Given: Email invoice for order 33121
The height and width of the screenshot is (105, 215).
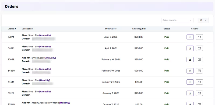Looking at the screenshot, I should tap(199, 93).
